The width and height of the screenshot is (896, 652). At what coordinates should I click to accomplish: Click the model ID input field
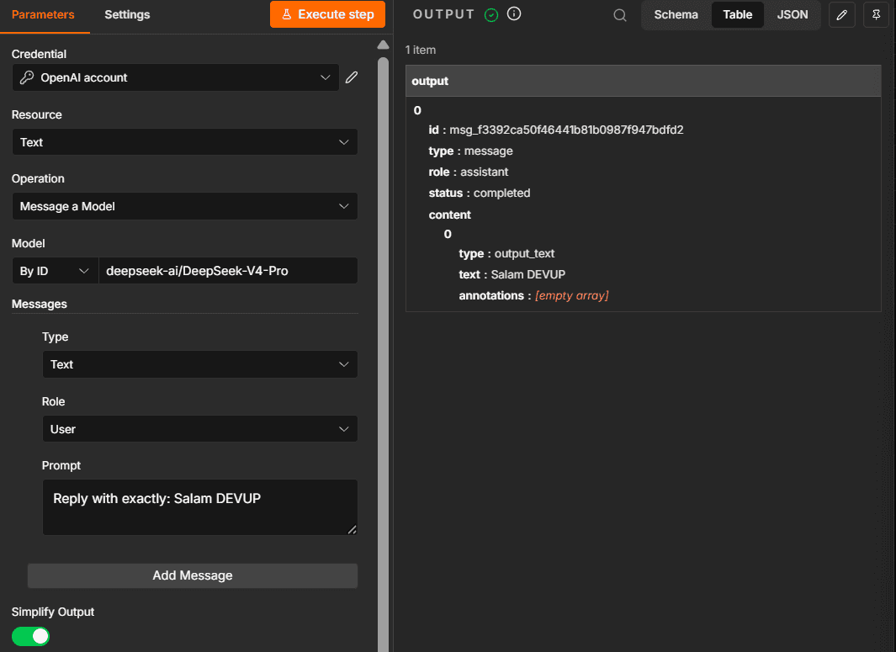click(228, 271)
